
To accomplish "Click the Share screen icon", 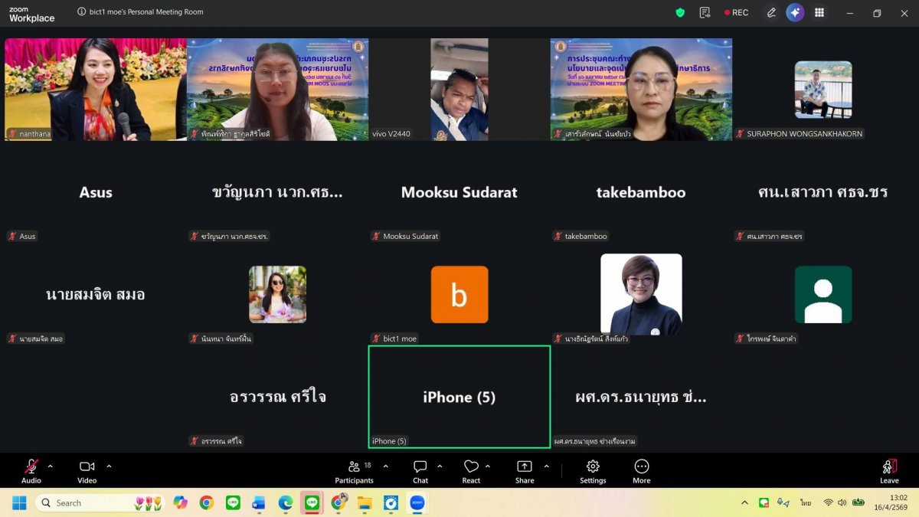I will pos(525,470).
